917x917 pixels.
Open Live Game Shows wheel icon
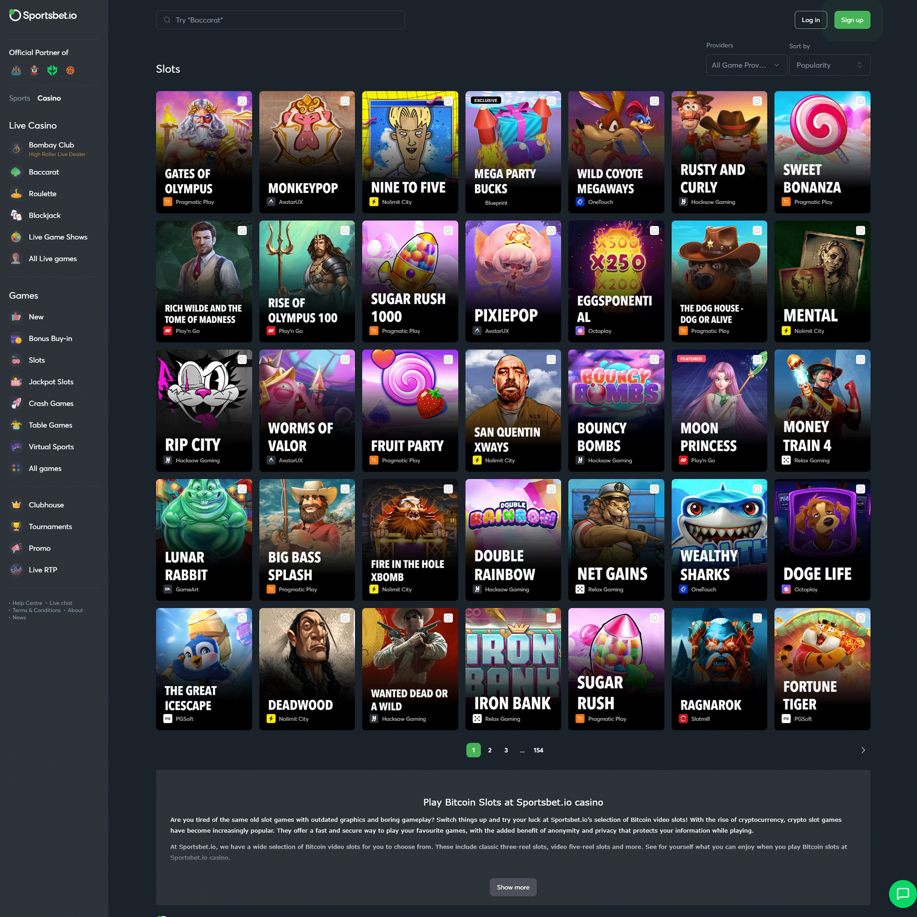tap(16, 237)
